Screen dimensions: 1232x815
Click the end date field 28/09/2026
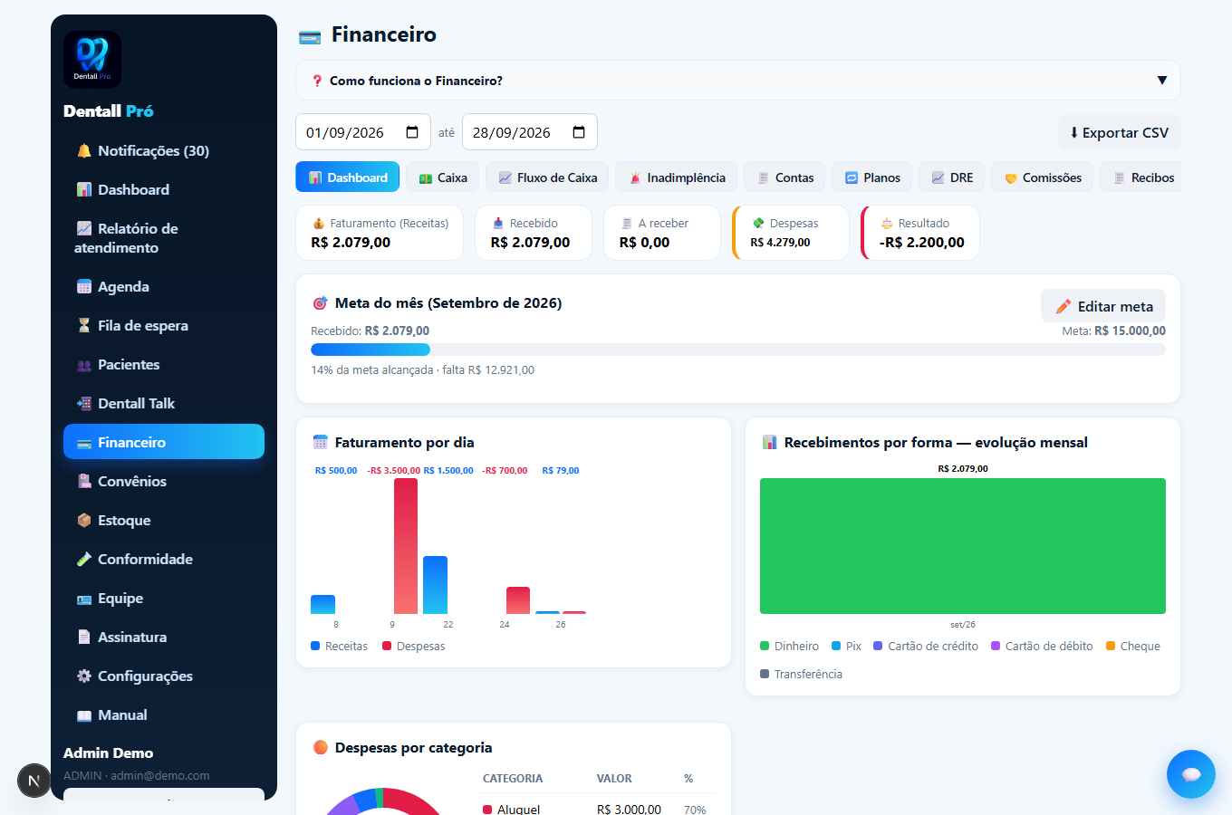tap(530, 132)
